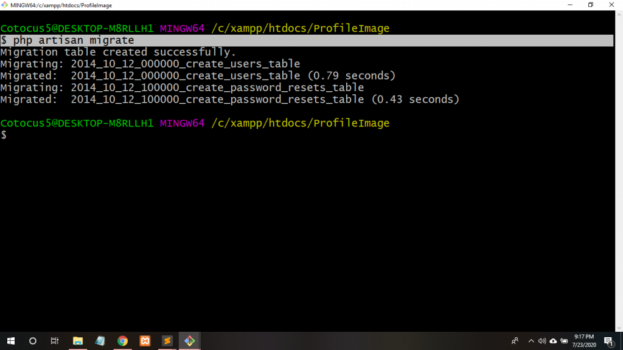The height and width of the screenshot is (350, 623).
Task: Click the OneDrive cloud tray icon
Action: pos(553,341)
